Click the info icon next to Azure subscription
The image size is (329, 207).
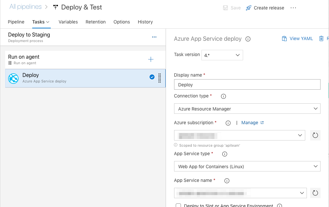228,123
